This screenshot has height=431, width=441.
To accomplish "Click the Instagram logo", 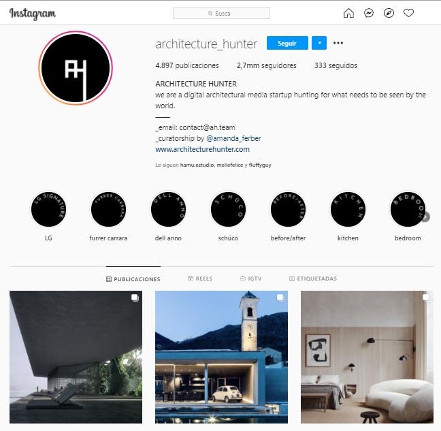I will pyautogui.click(x=33, y=14).
